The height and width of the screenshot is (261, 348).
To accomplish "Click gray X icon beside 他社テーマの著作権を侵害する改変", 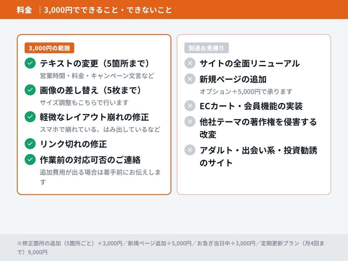I will pyautogui.click(x=190, y=122).
